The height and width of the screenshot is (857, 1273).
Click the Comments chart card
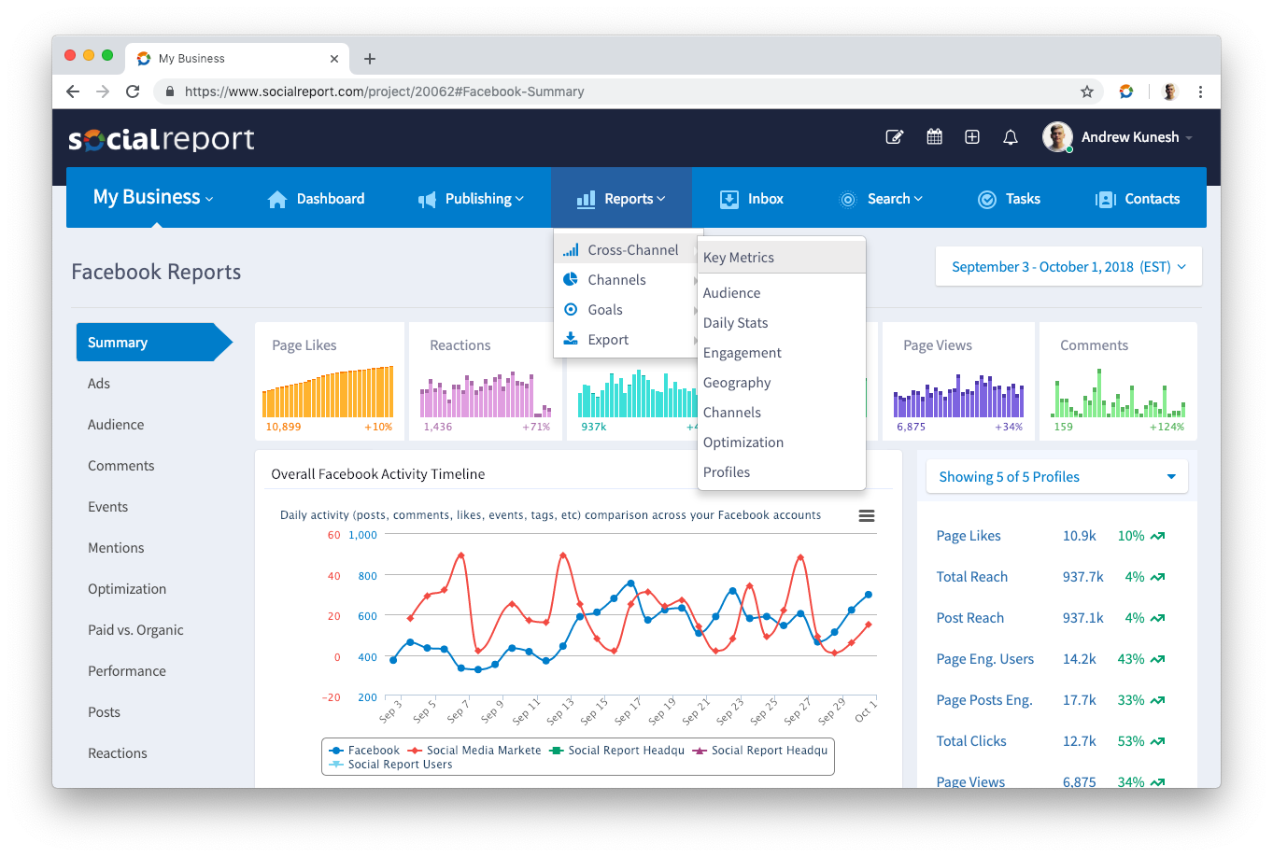(x=1118, y=381)
